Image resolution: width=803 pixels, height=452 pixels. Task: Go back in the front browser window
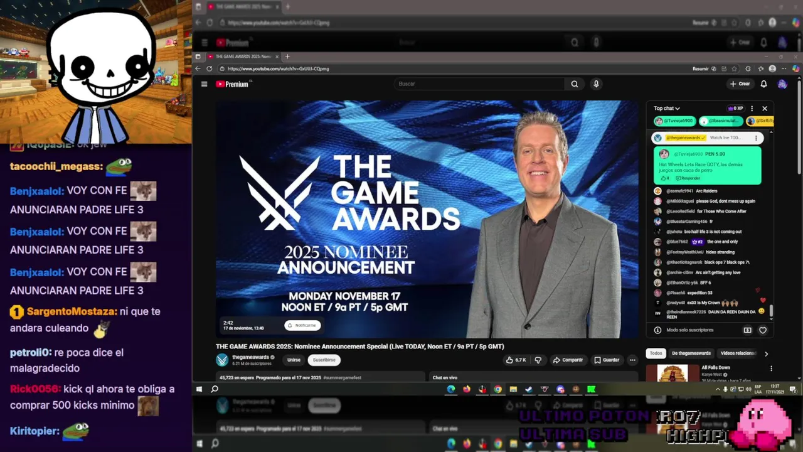(x=198, y=68)
